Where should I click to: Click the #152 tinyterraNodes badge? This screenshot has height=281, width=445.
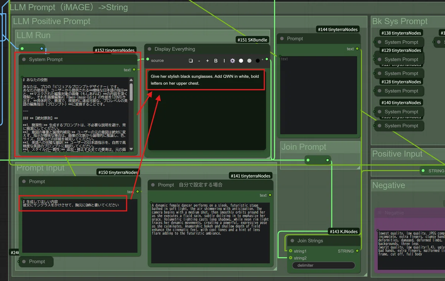click(x=114, y=50)
